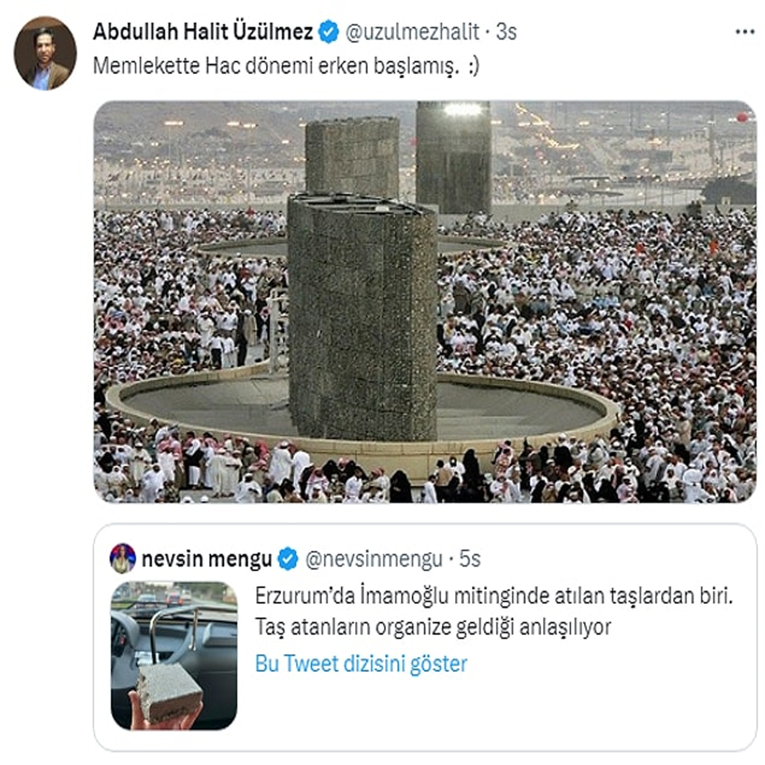Click the "5s" quoted tweet timestamp
This screenshot has width=765, height=765.
(470, 559)
